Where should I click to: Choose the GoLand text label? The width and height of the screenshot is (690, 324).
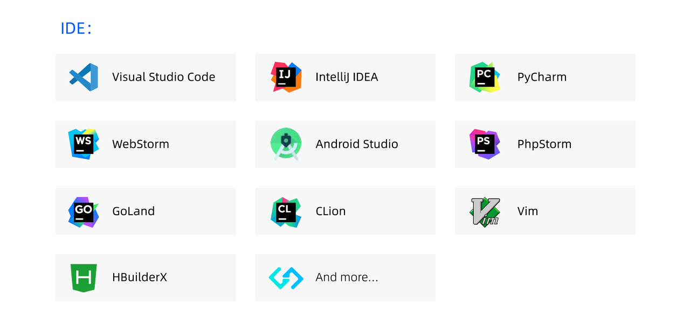click(x=133, y=211)
